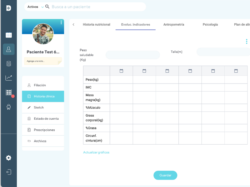The height and width of the screenshot is (187, 250).
Task: Open the date picker in the first table column
Action: pos(121,70)
